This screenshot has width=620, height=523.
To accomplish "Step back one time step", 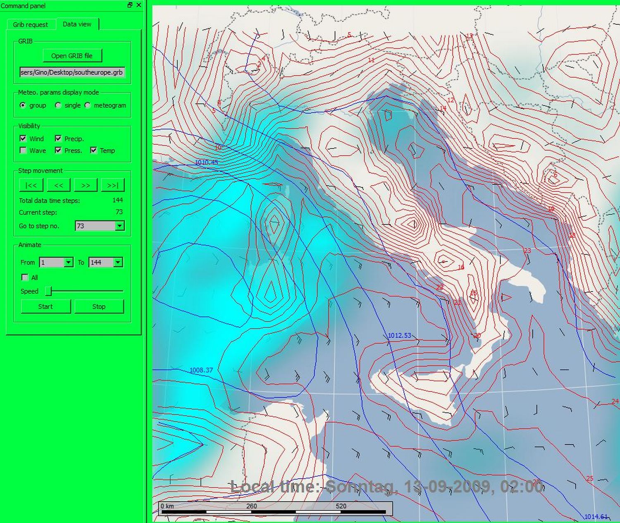I will pos(59,185).
